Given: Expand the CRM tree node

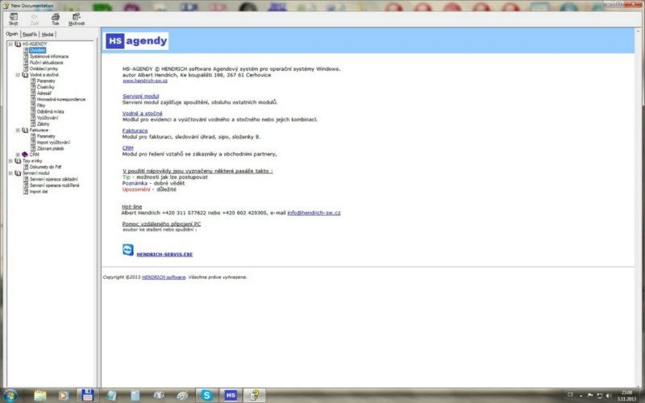Looking at the screenshot, I should 18,155.
